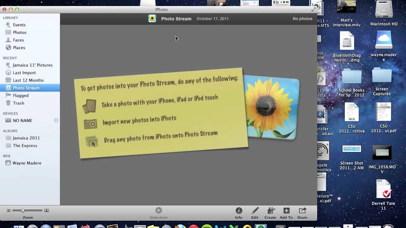Click the Flagged flag icon
This screenshot has height=228, width=406.
8,95
